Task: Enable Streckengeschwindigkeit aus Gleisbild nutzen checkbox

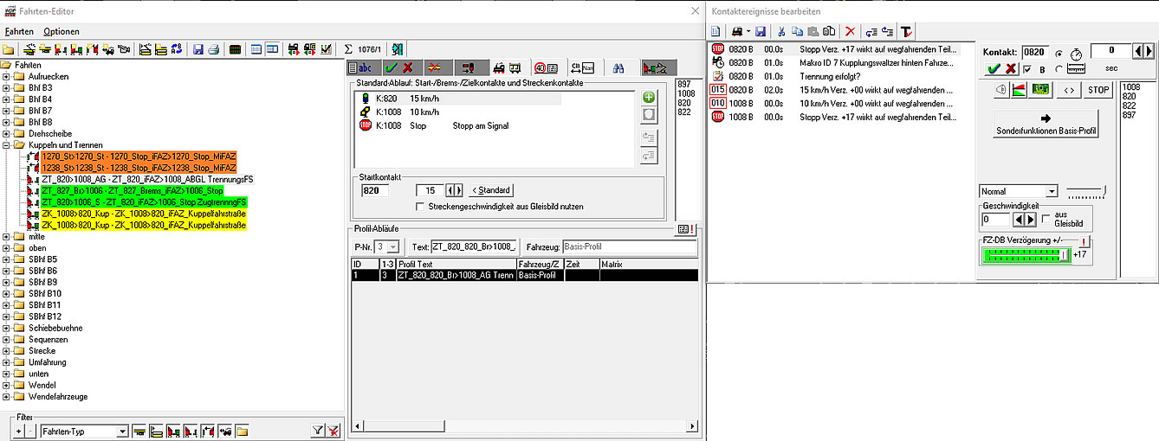Action: click(421, 207)
